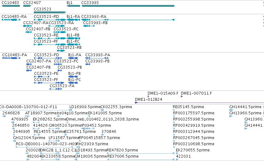Click the Bj1-RC transcript label
This screenshot has height=161, width=264.
coord(73,41)
